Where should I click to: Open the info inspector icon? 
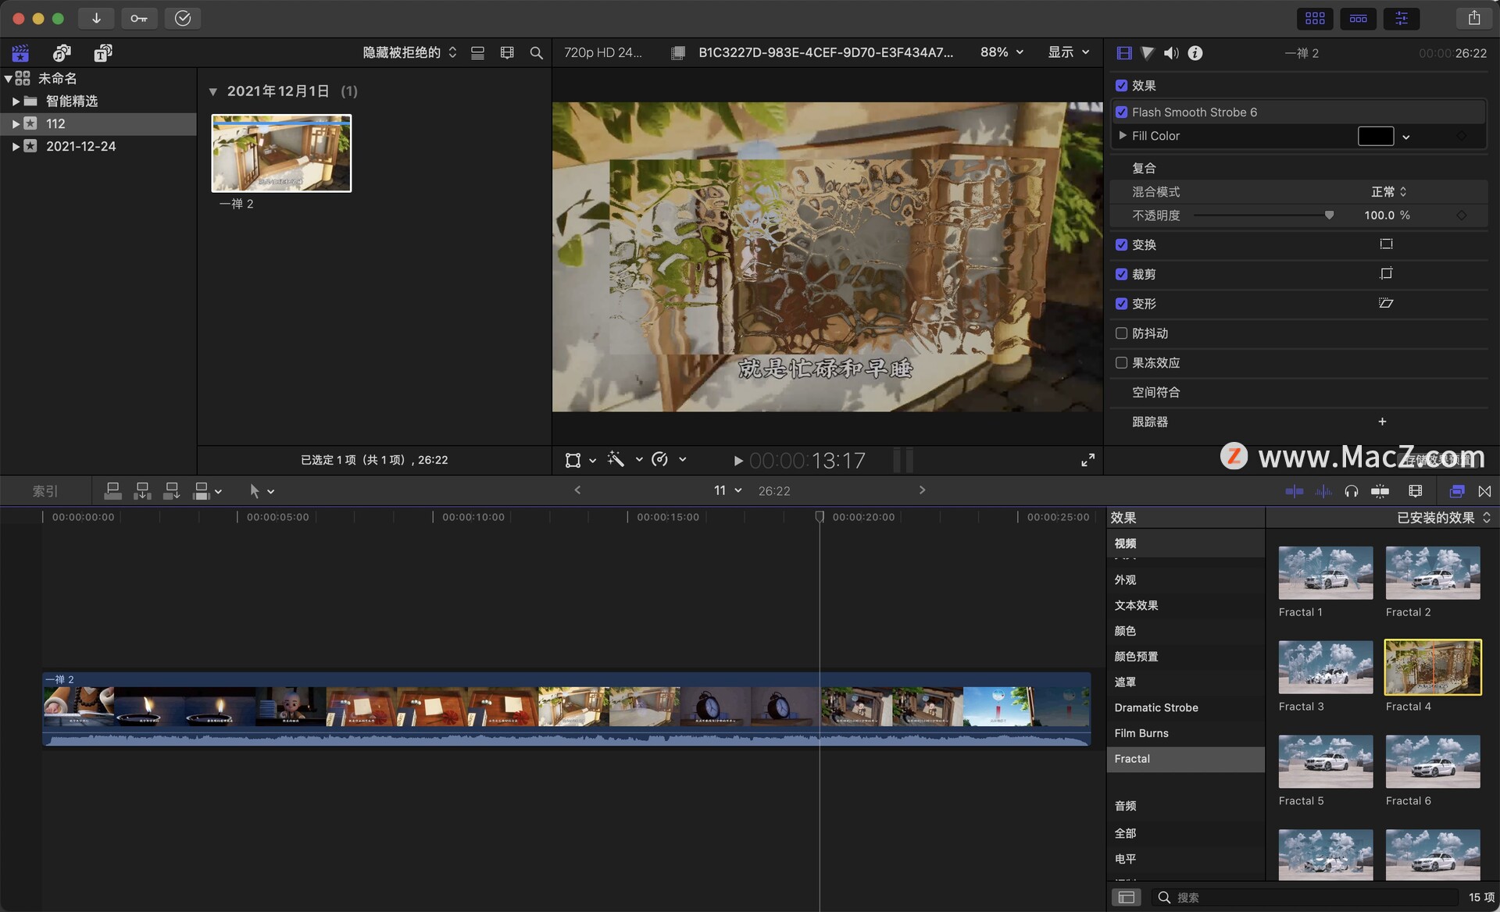coord(1195,53)
